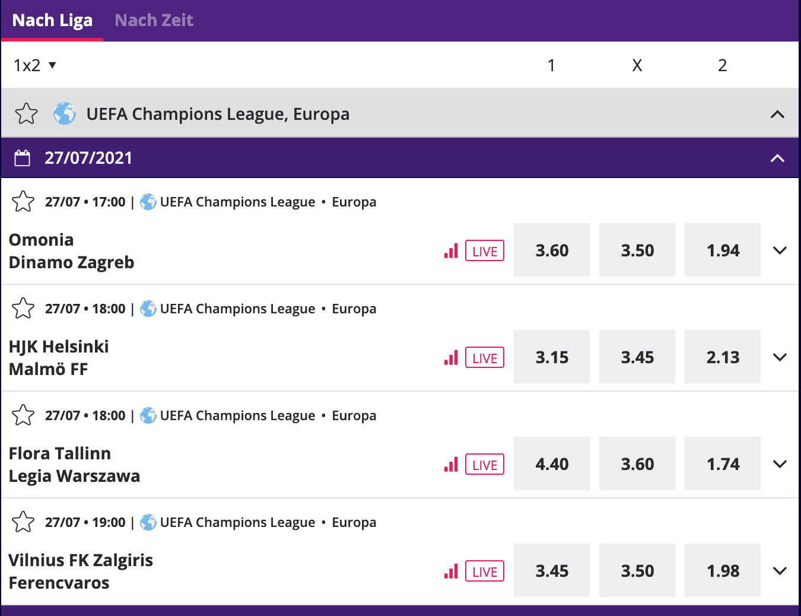Toggle favorite star for HJK Helsinki match

click(23, 308)
